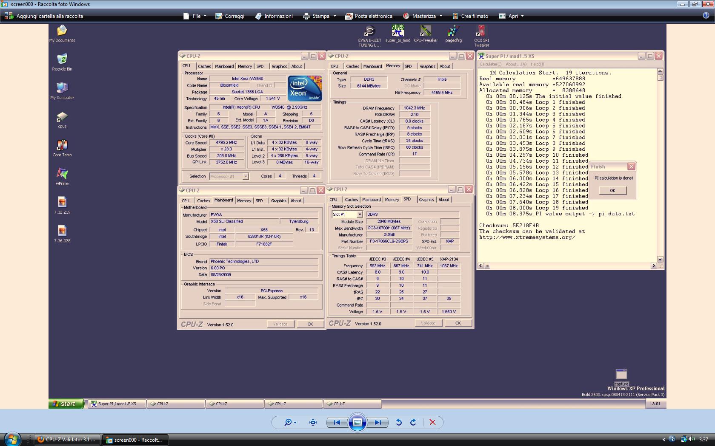Click the help question mark icon
Image resolution: width=715 pixels, height=446 pixels.
coord(706,16)
